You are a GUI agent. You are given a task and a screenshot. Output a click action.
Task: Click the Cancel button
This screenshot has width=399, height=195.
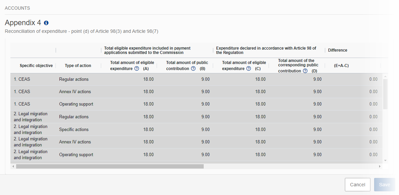(x=358, y=185)
